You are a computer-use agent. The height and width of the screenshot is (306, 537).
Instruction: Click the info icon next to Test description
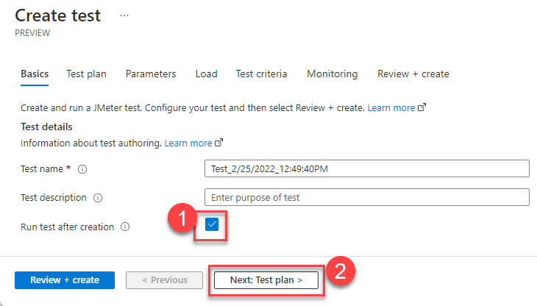98,198
